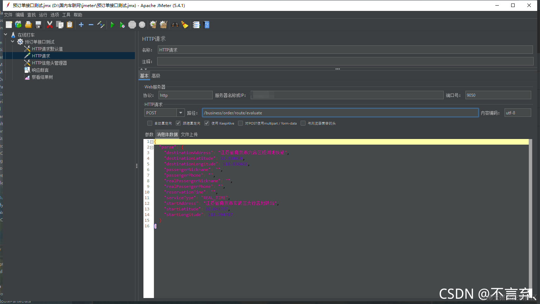Viewport: 540px width, 304px height.
Task: Open the 帮助 menu
Action: click(78, 15)
